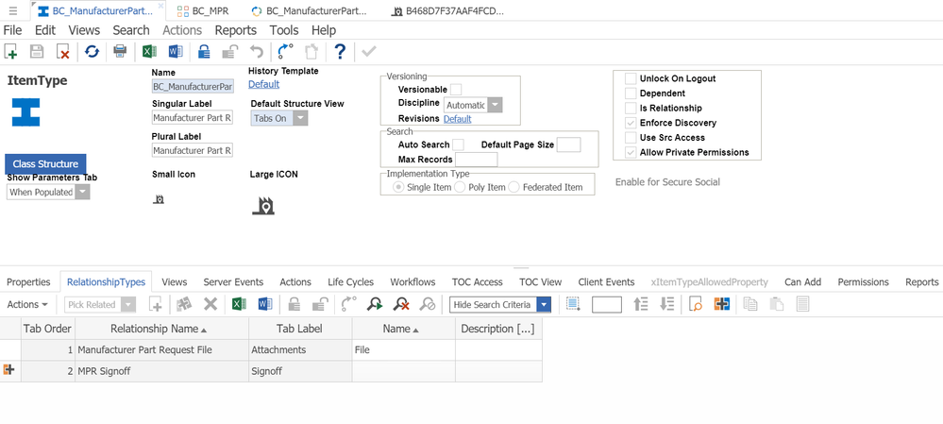Export to Excel from the top toolbar
The width and height of the screenshot is (943, 424).
point(149,52)
